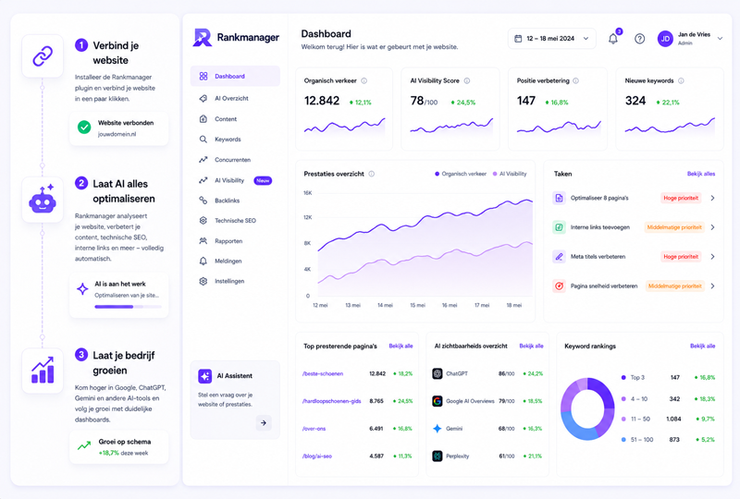Image resolution: width=740 pixels, height=499 pixels.
Task: Click info icon next to Prestaties overzicht
Action: click(372, 174)
